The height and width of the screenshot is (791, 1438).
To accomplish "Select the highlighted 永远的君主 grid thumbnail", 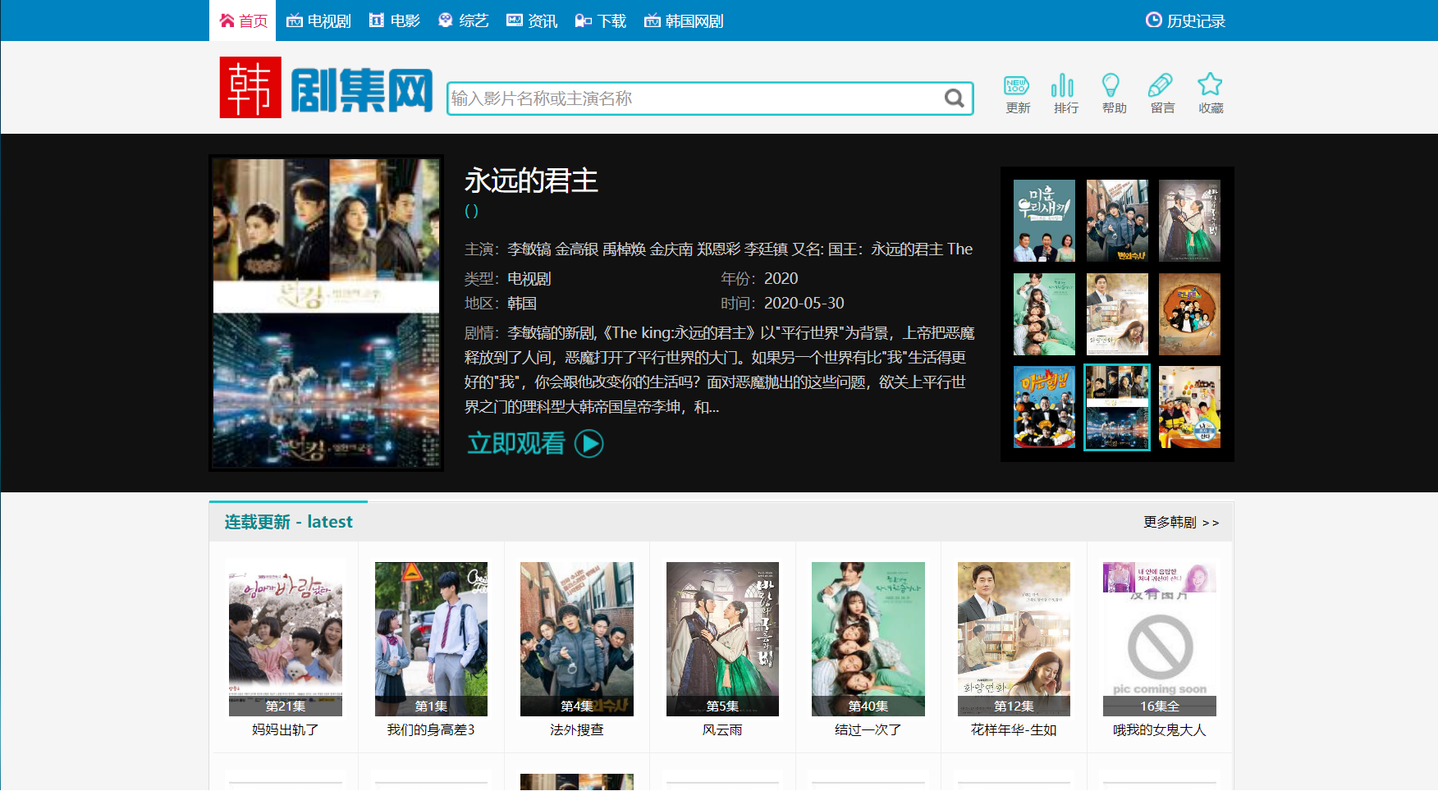I will pos(1117,407).
